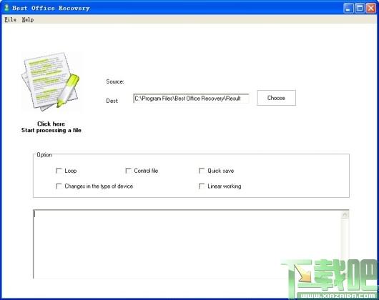Screen dimensions: 379x300
Task: Click the Option group label
Action: pos(44,155)
